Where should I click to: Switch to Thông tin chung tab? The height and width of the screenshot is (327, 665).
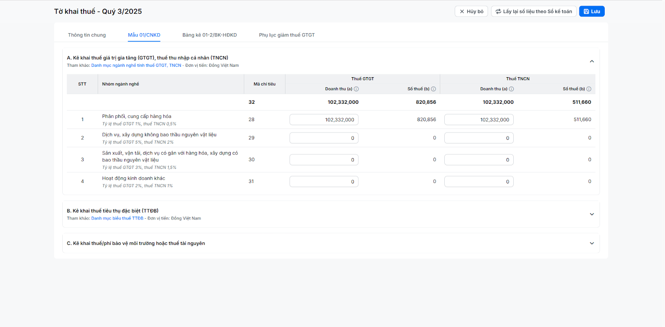[87, 35]
